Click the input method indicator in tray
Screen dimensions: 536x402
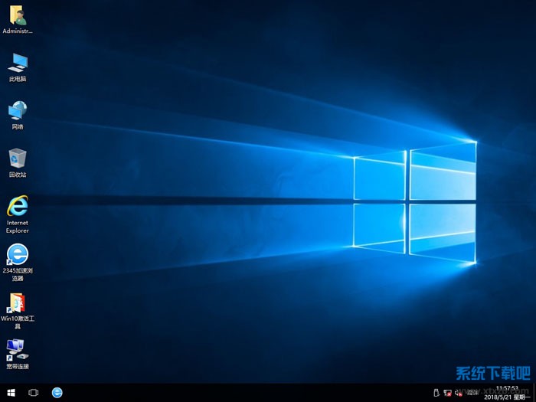471,393
